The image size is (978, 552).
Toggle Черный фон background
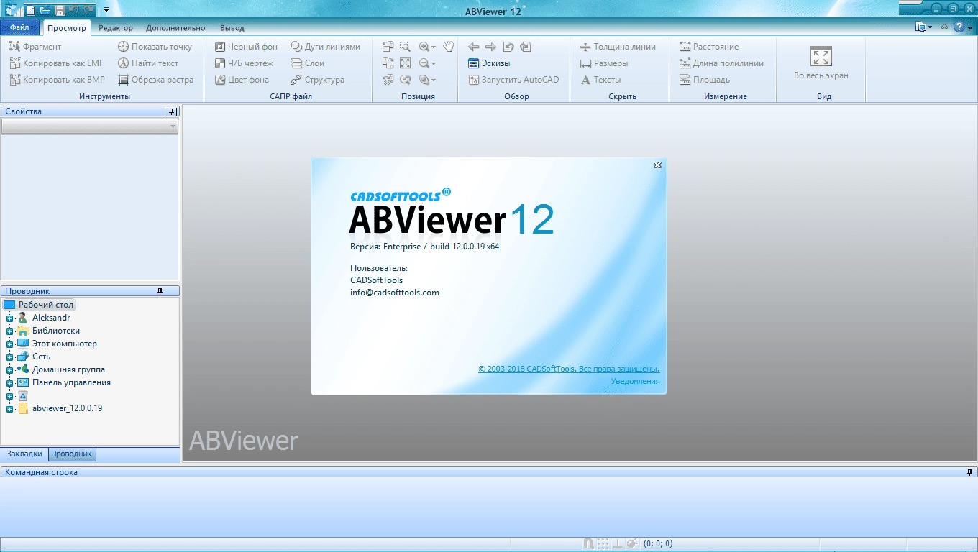[247, 47]
